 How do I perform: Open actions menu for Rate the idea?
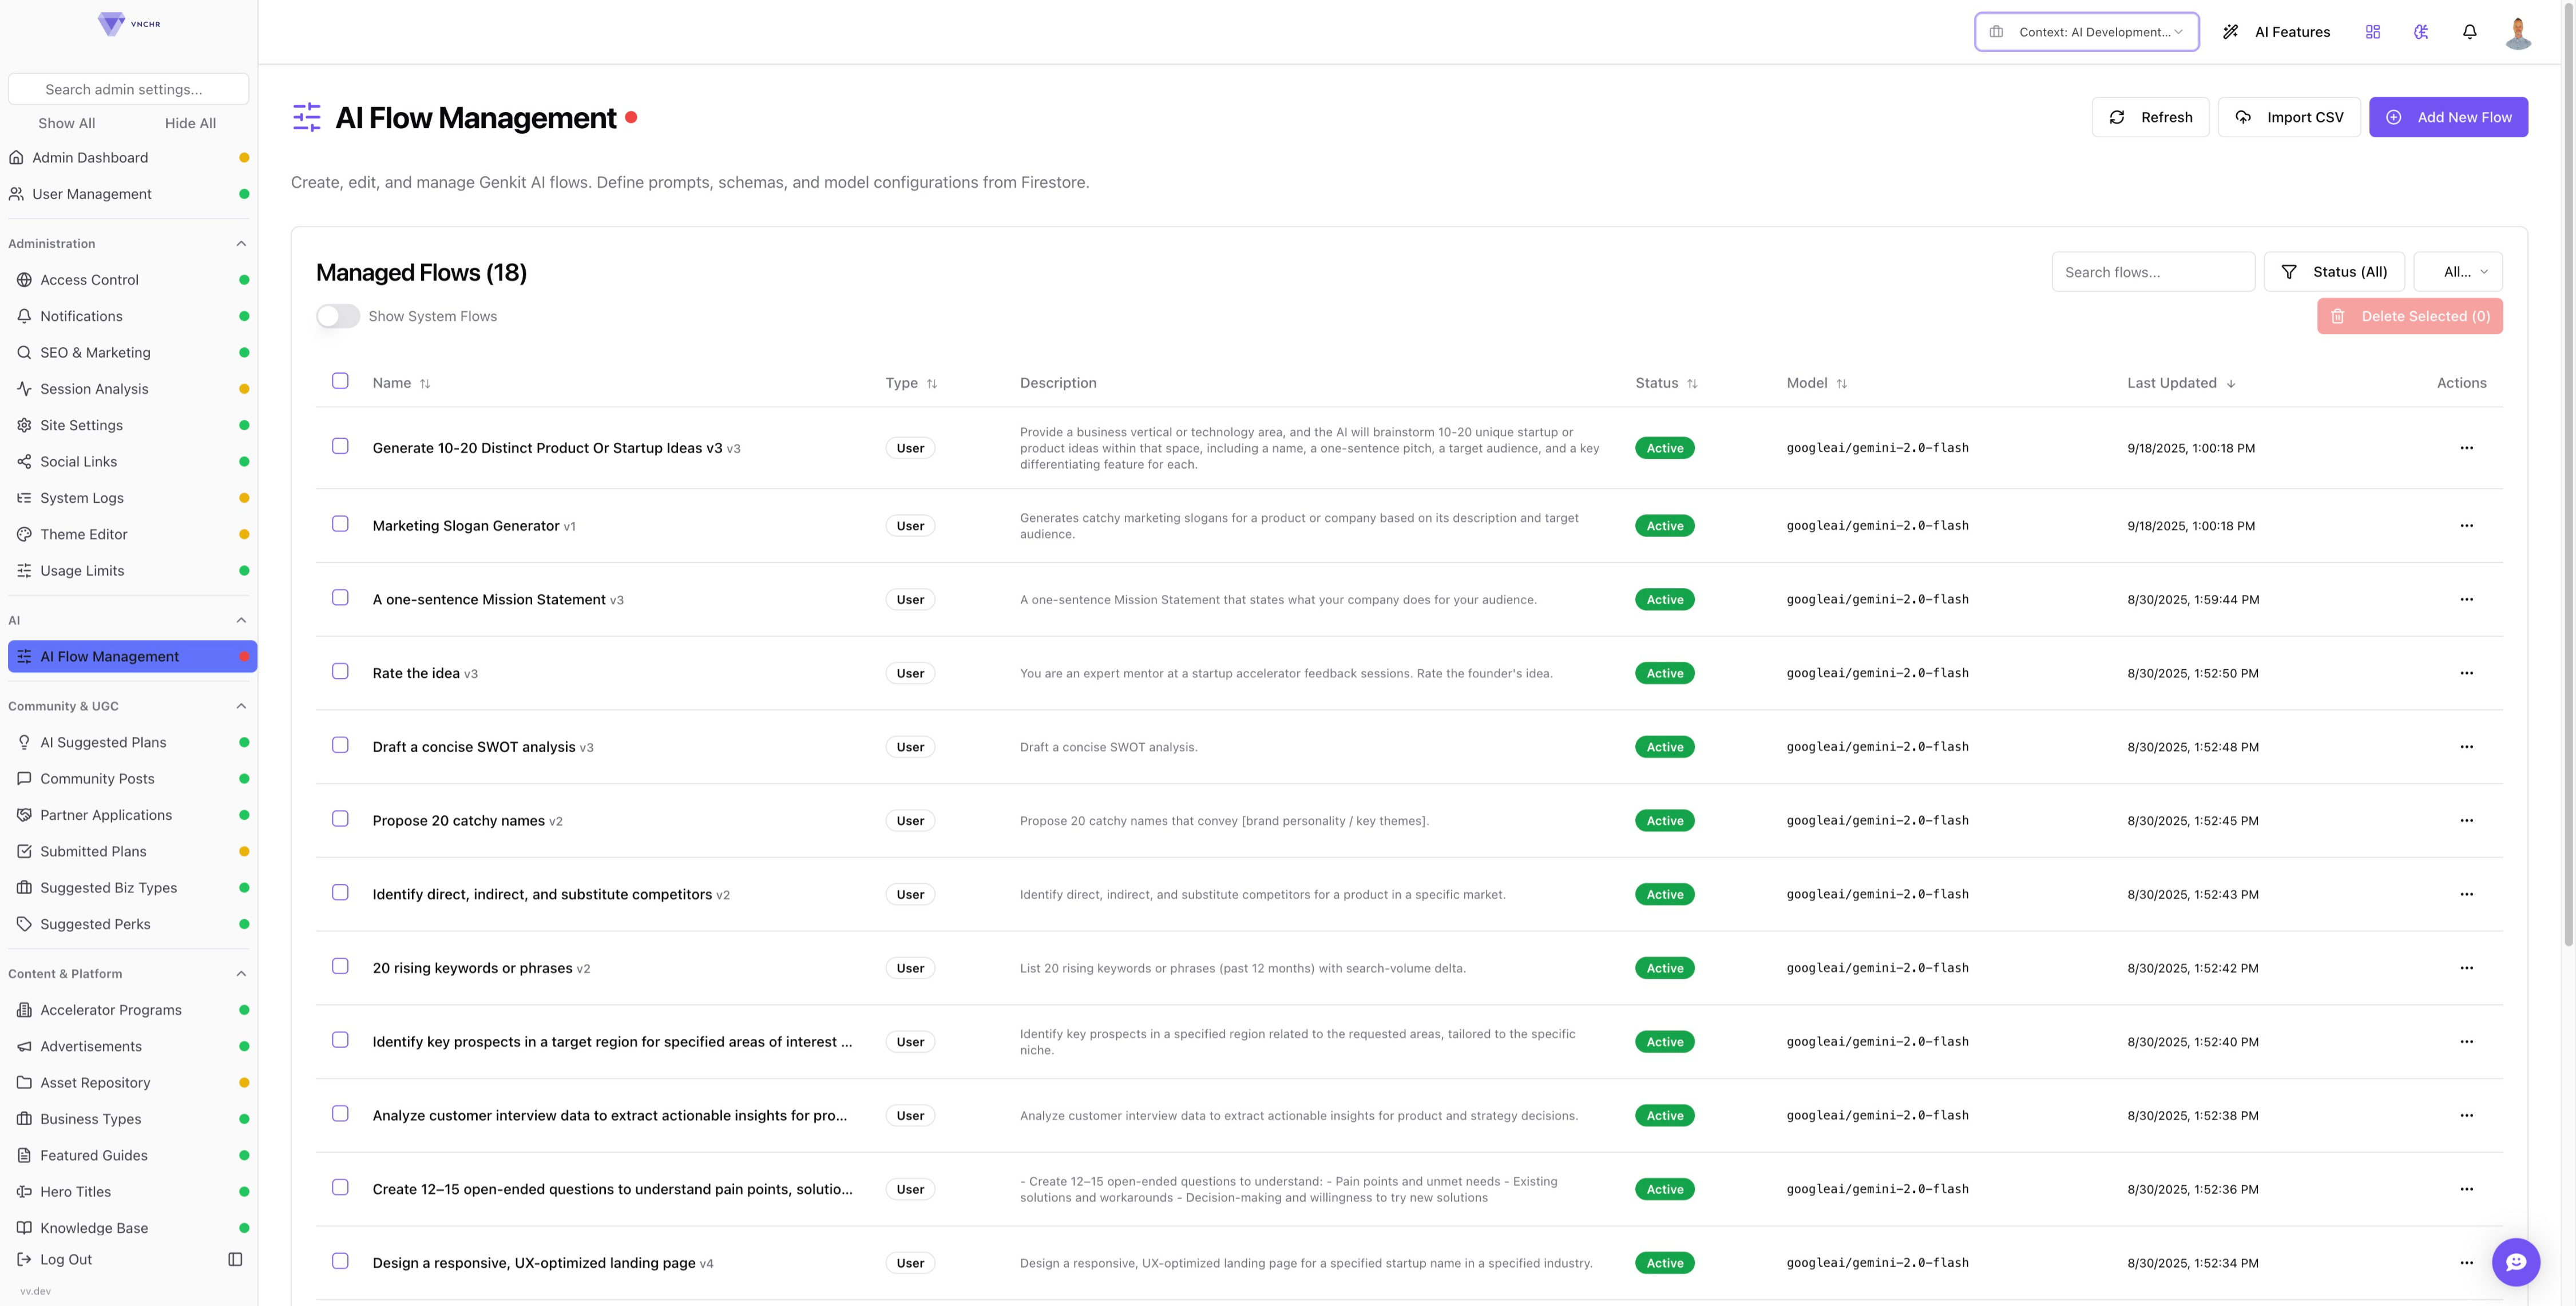(2466, 673)
